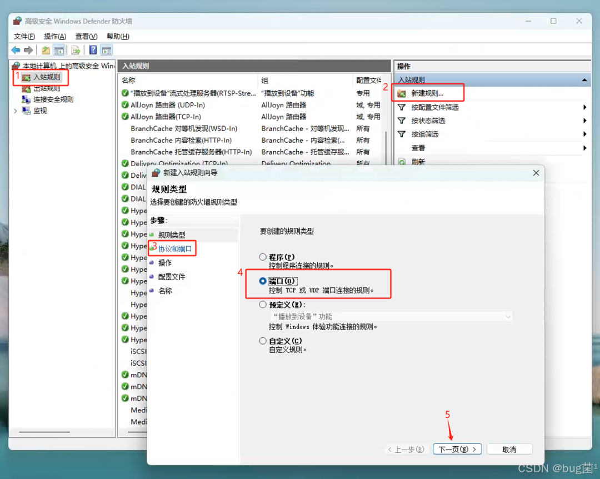Open the 操作(A) menu in the menu bar
The width and height of the screenshot is (600, 479).
(54, 36)
